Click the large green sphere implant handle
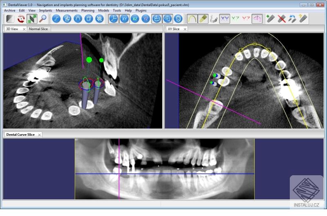This screenshot has width=327, height=216. click(x=89, y=60)
